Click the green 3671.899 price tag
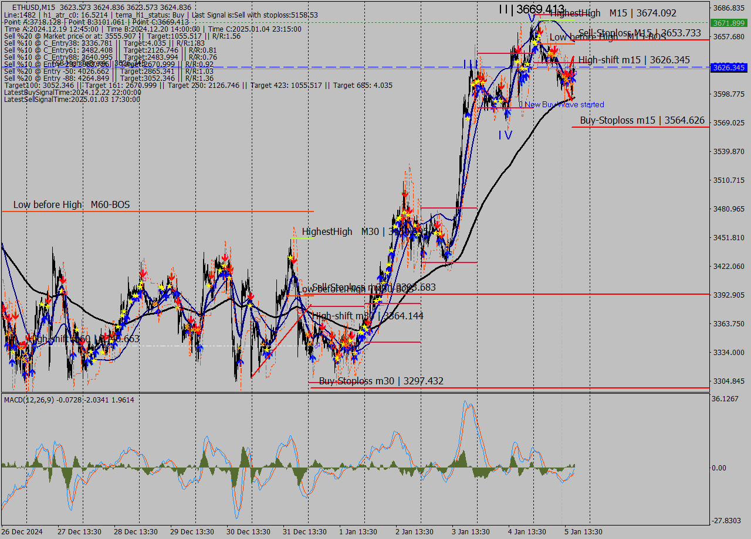This screenshot has width=751, height=539. 728,23
